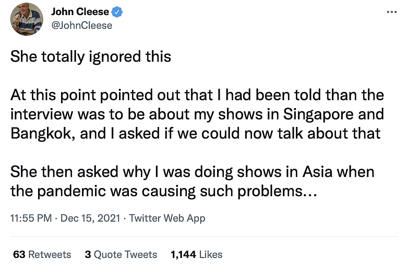Open John Cleese's profile picture
The width and height of the screenshot is (408, 271).
coord(27,19)
